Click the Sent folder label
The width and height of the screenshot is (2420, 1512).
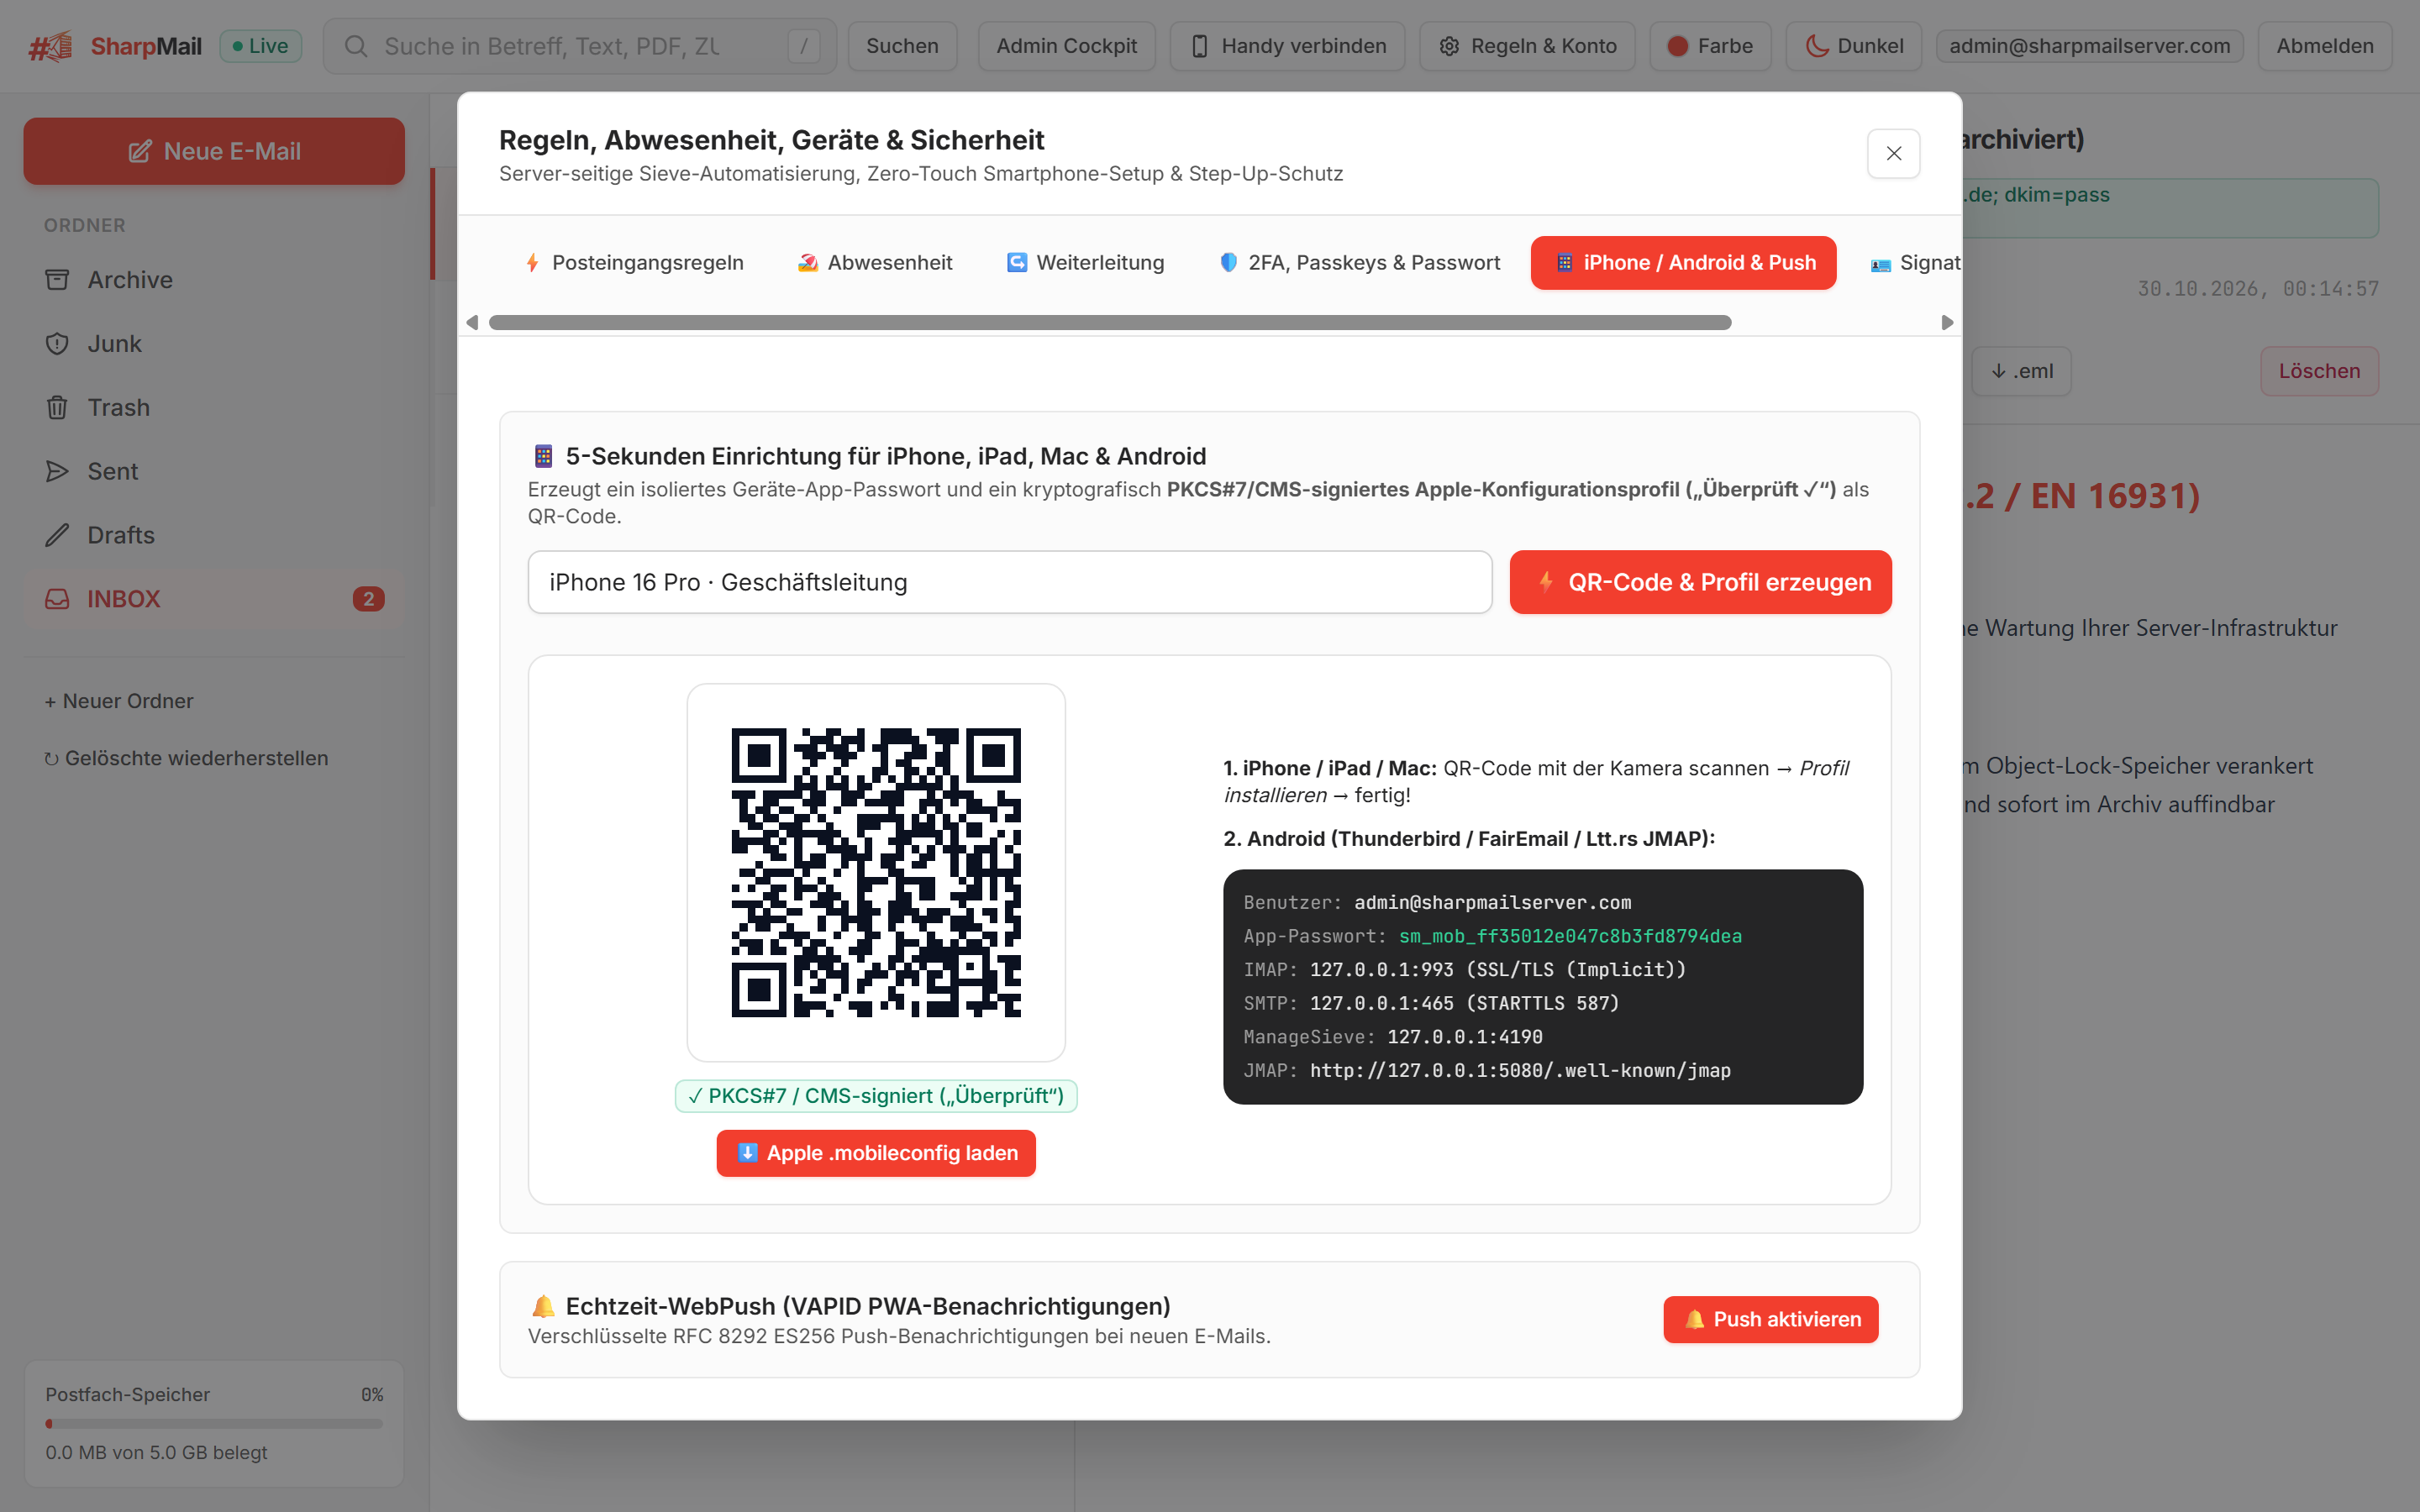tap(113, 472)
